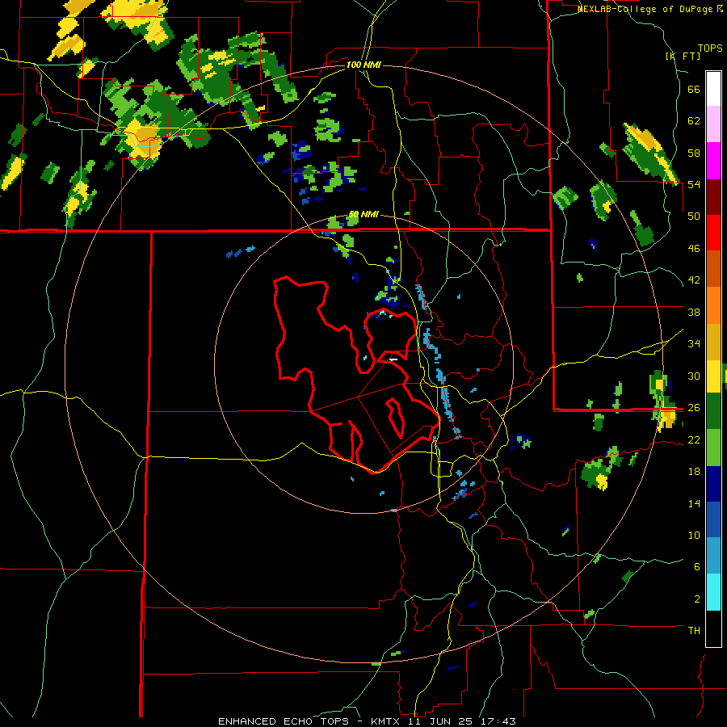Pick the cyan legend swatch

pos(713,592)
